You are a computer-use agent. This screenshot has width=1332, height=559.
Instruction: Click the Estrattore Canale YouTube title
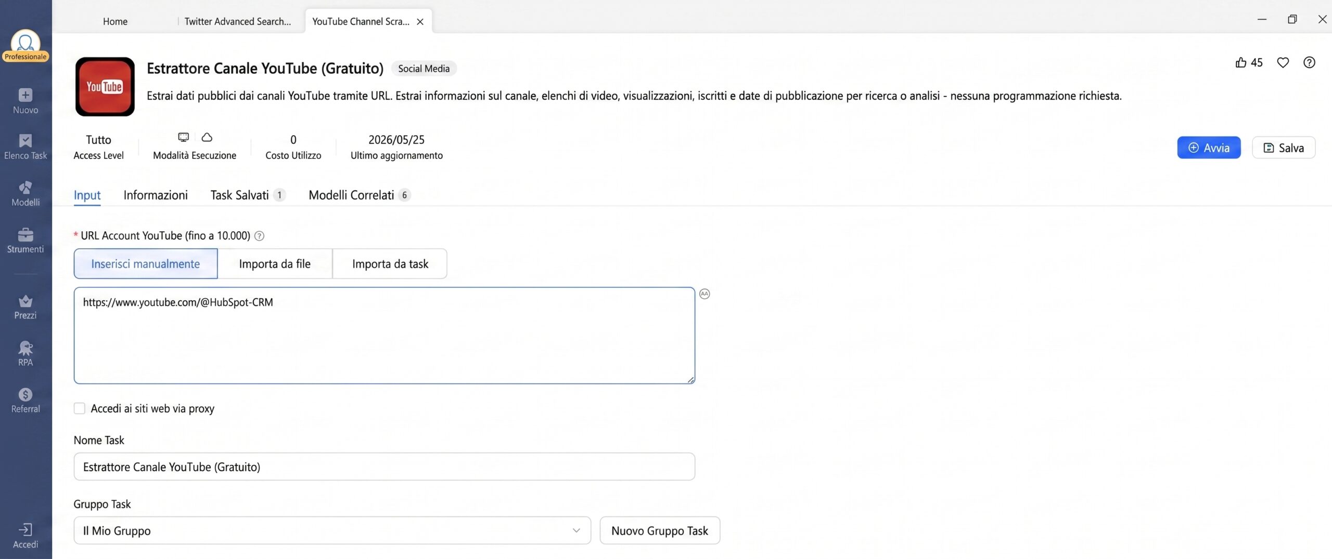click(265, 68)
